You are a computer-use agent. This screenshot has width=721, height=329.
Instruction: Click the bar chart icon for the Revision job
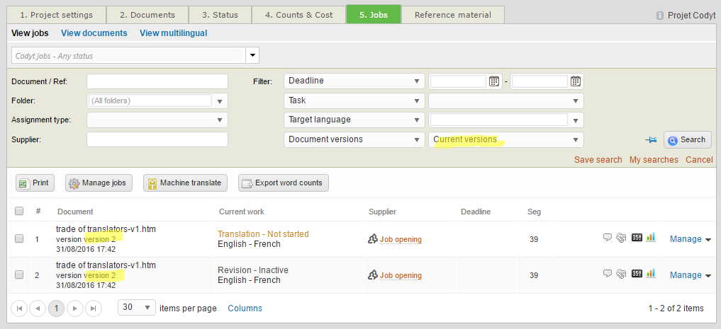pyautogui.click(x=651, y=274)
